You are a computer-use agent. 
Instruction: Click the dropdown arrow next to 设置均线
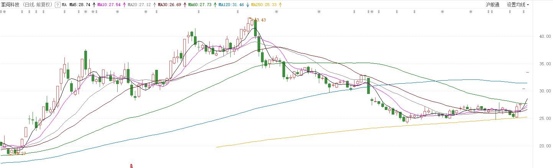[x=528, y=5]
